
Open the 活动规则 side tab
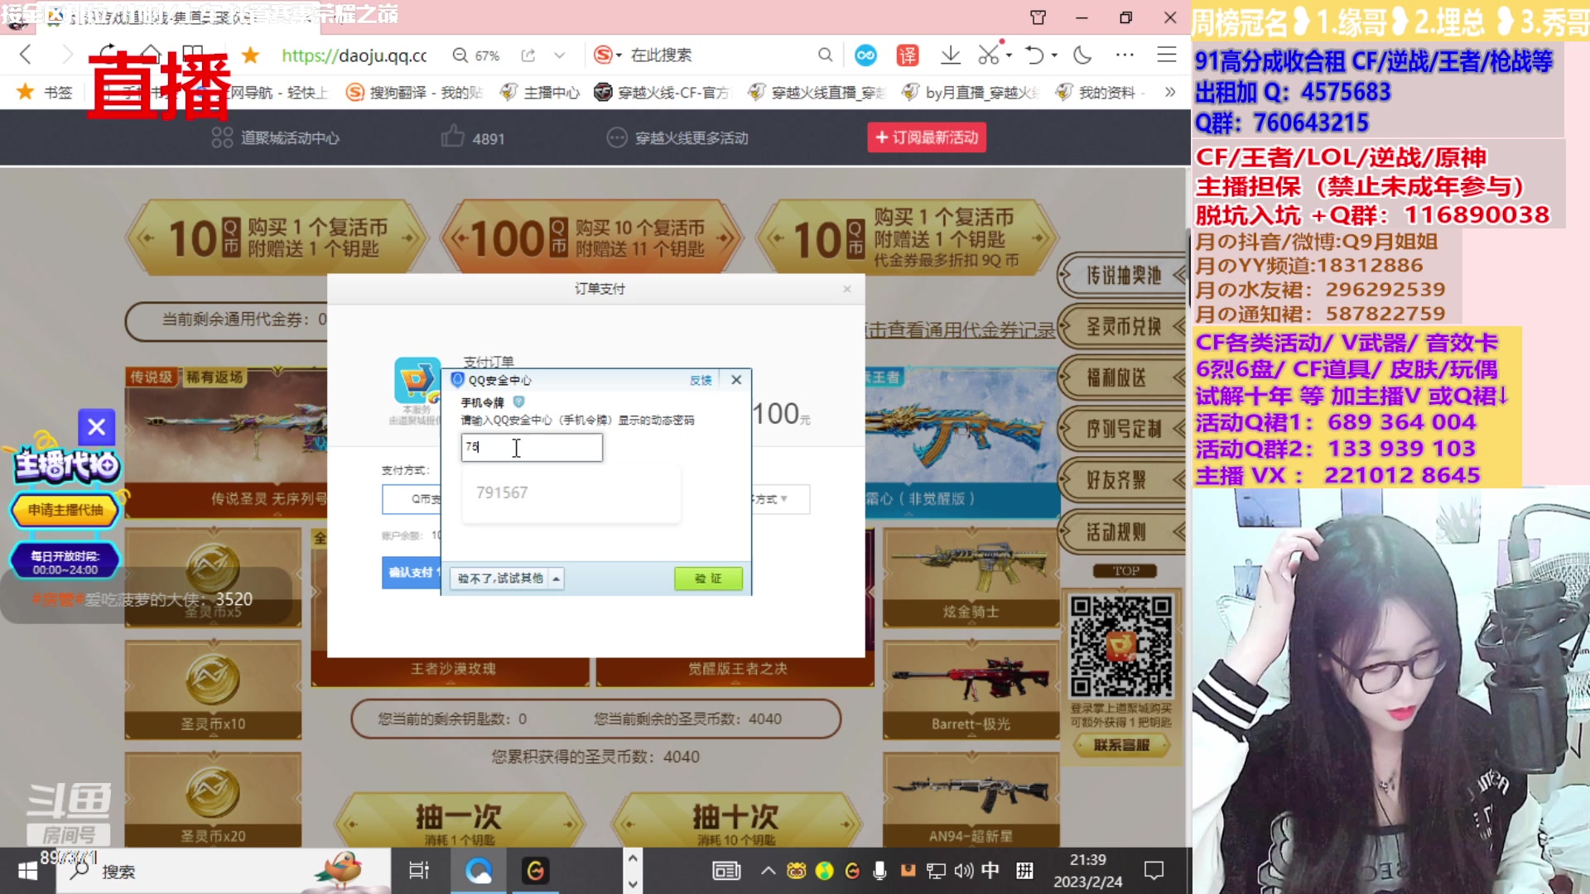click(1123, 531)
